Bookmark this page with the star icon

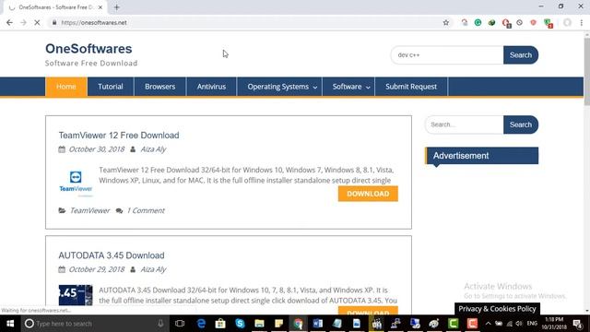[446, 22]
